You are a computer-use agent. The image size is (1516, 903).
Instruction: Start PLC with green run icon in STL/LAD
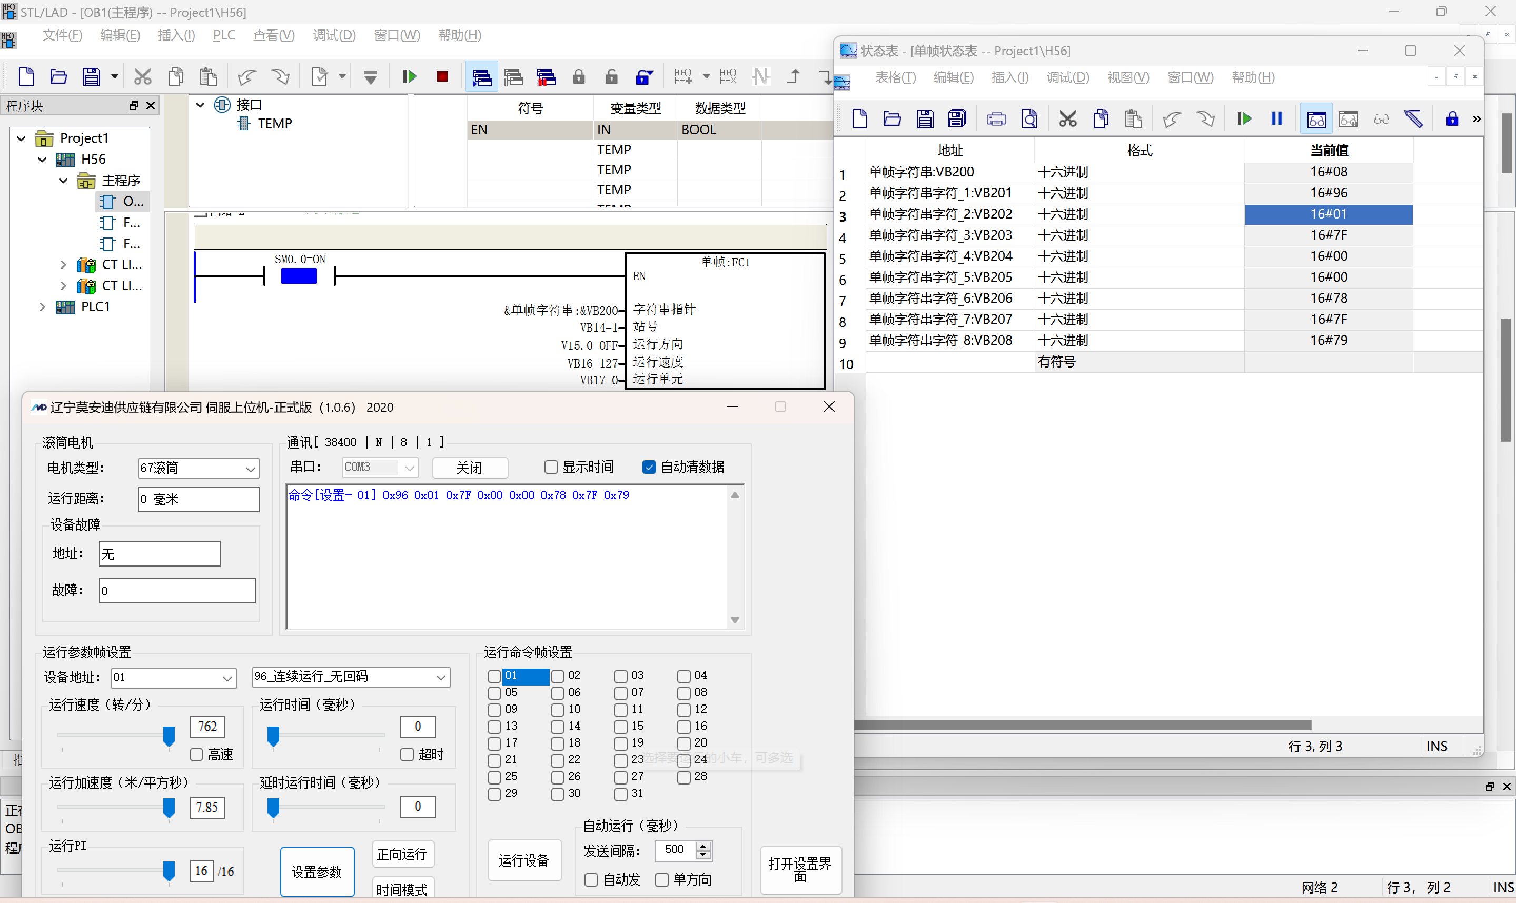click(x=410, y=77)
